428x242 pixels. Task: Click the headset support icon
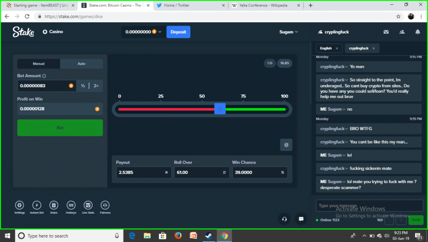coord(284,219)
